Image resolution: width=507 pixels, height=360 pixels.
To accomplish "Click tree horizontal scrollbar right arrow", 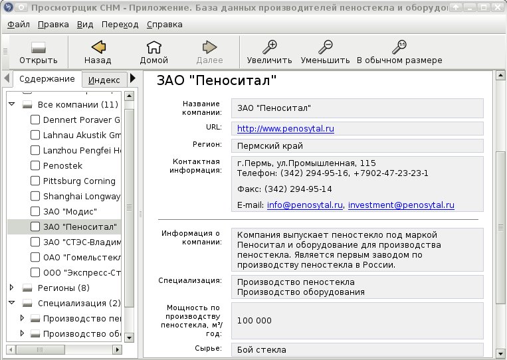I will [x=118, y=349].
